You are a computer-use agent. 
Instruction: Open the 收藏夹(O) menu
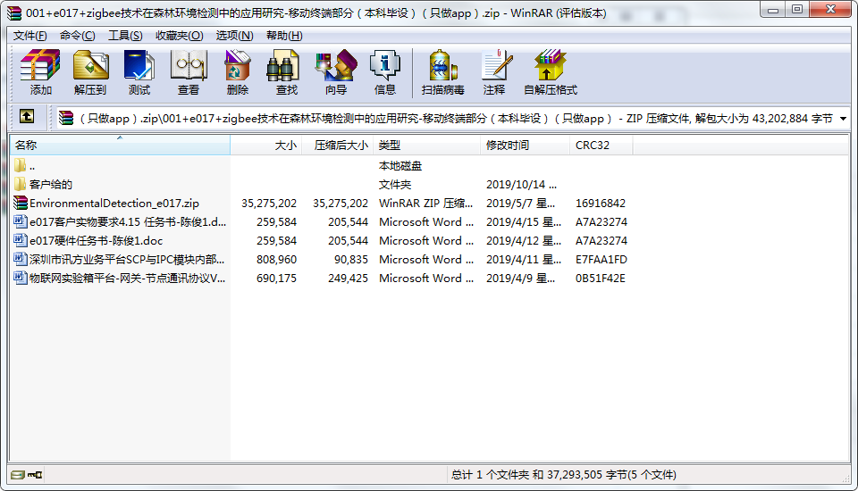179,36
